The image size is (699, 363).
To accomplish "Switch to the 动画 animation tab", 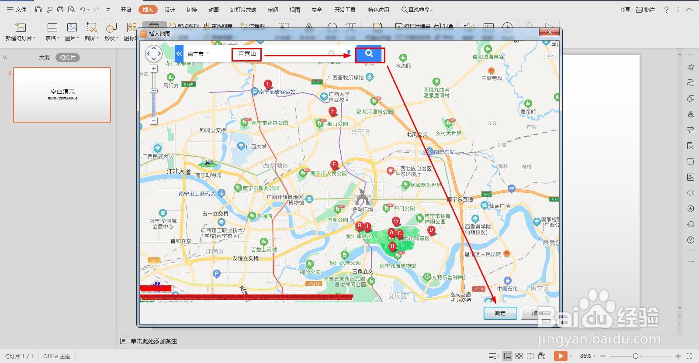I will 214,10.
